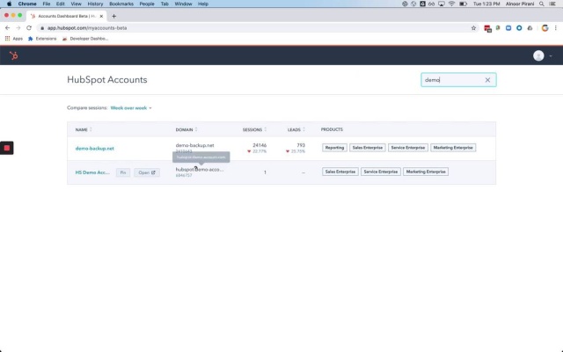
Task: Click Marketing Enterprise tag in demo-backup.net row
Action: (x=453, y=148)
